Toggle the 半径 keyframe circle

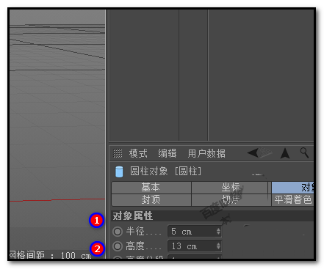118,232
